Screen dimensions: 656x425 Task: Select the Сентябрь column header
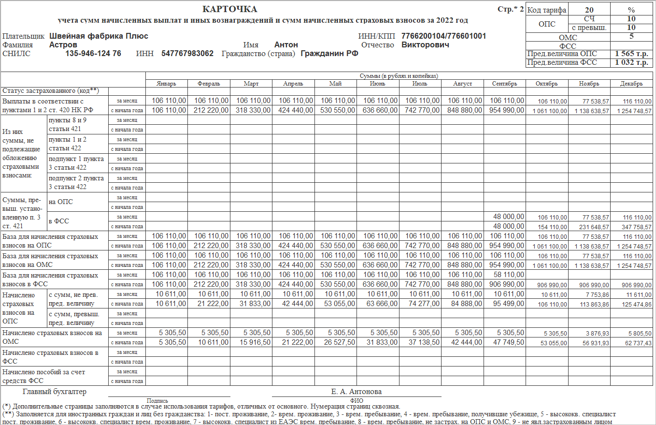(x=505, y=84)
